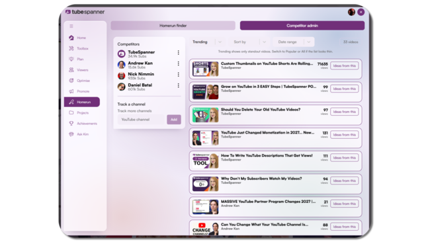
Task: Open the Date range dropdown
Action: (x=294, y=42)
